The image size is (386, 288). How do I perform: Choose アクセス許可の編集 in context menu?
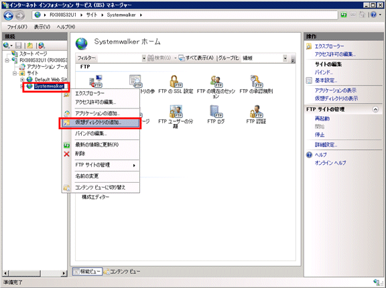pyautogui.click(x=101, y=102)
